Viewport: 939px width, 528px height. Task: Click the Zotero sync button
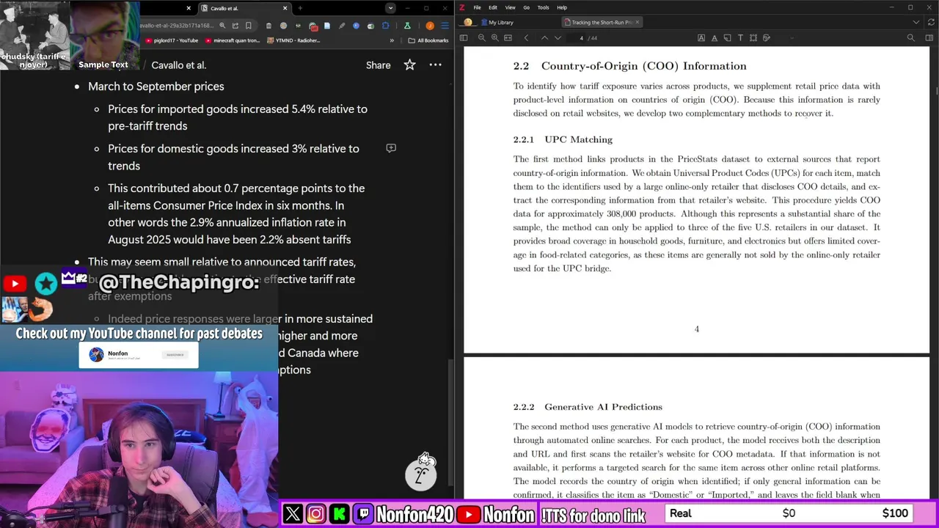pos(932,22)
